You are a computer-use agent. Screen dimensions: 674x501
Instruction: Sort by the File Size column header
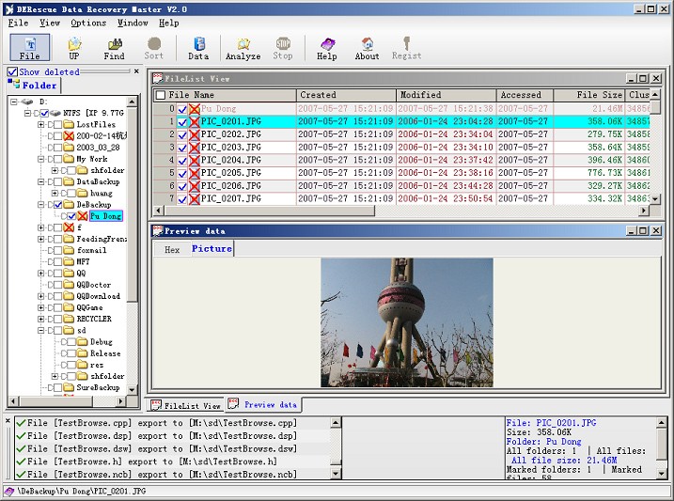(x=588, y=95)
